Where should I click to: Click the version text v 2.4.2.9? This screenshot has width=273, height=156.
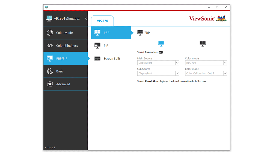[50, 148]
